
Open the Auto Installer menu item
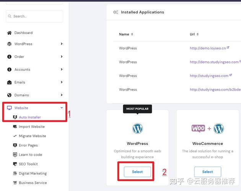point(30,117)
